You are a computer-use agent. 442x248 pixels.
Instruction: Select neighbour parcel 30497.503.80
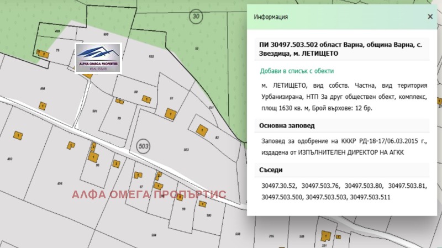tap(364, 186)
